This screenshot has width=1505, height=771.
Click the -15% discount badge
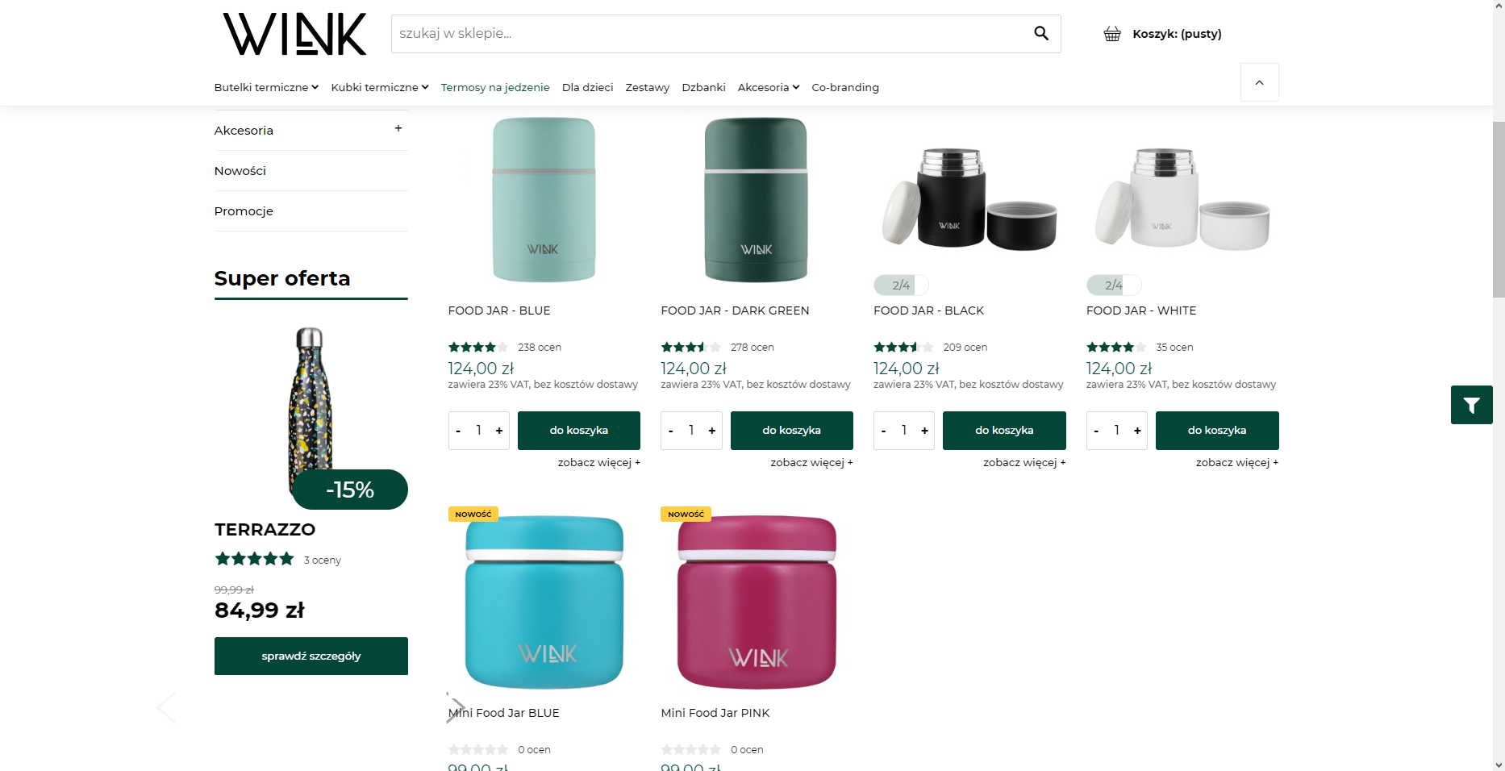click(350, 490)
